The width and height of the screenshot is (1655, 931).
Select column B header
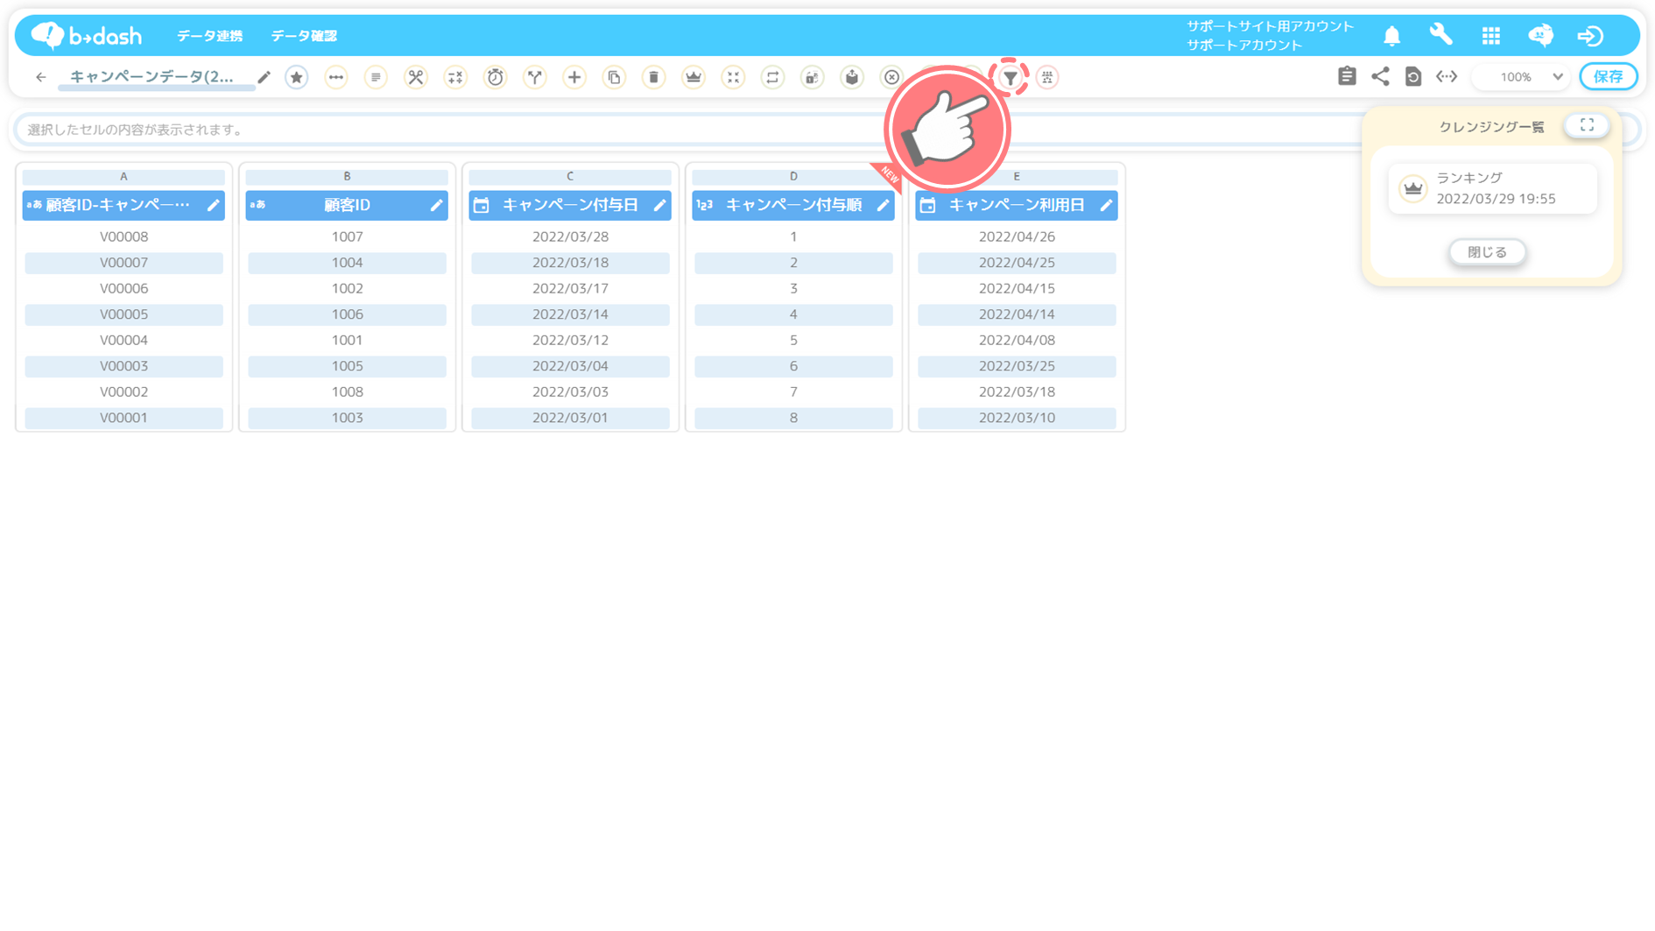(x=347, y=177)
